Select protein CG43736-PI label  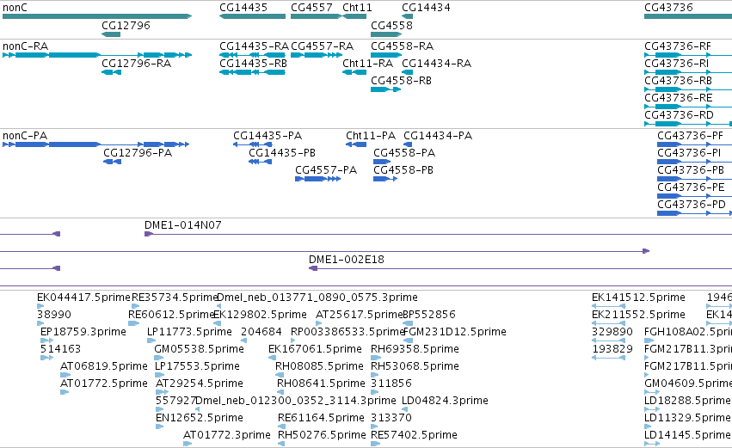689,153
